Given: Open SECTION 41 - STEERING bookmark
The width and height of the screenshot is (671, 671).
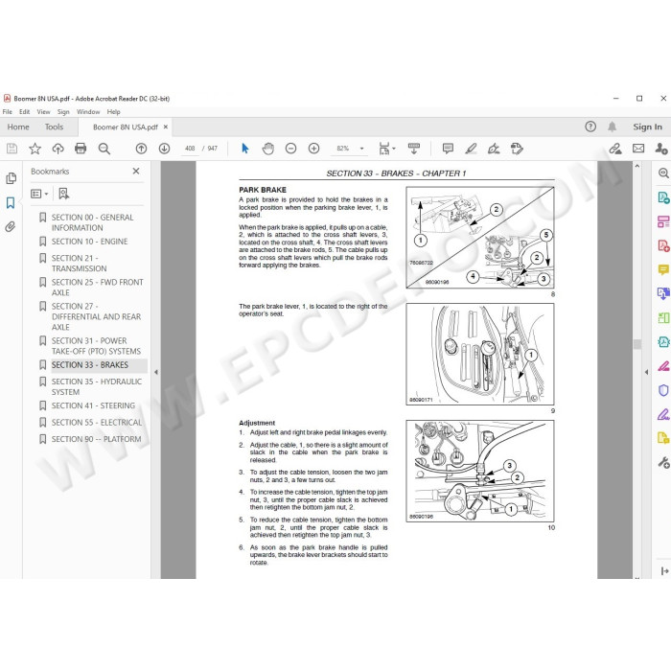Looking at the screenshot, I should [93, 405].
